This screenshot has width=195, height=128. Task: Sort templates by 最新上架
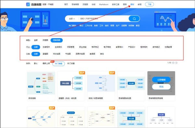click(x=46, y=64)
